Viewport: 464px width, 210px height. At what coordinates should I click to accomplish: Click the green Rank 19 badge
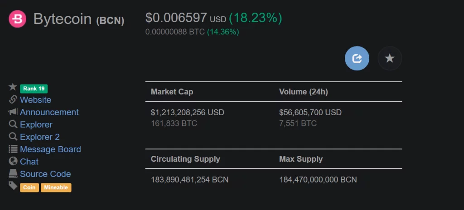[x=34, y=89]
